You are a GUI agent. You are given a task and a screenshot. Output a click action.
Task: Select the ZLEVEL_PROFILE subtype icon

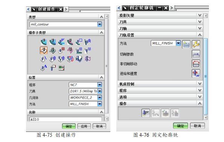(x=79, y=42)
